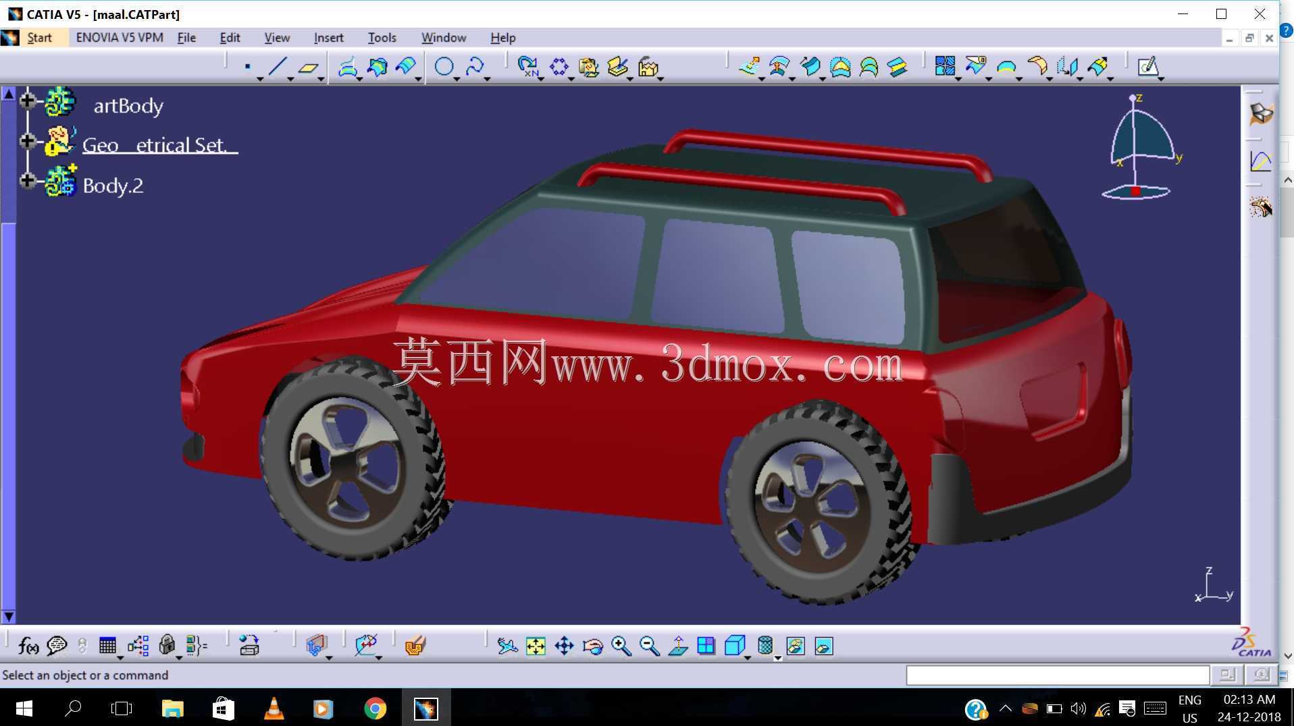Image resolution: width=1294 pixels, height=726 pixels.
Task: Open the File menu
Action: 186,38
